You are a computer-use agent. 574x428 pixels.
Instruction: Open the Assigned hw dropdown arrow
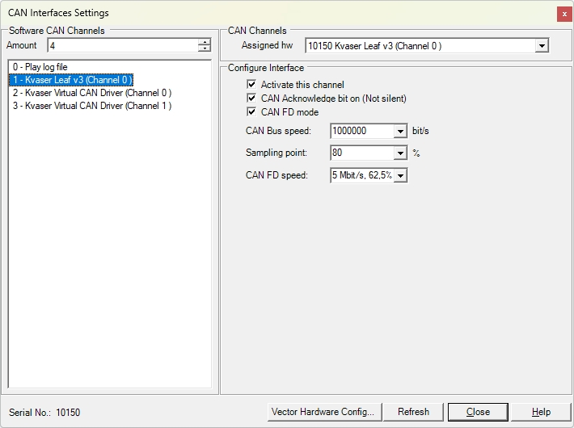point(542,46)
